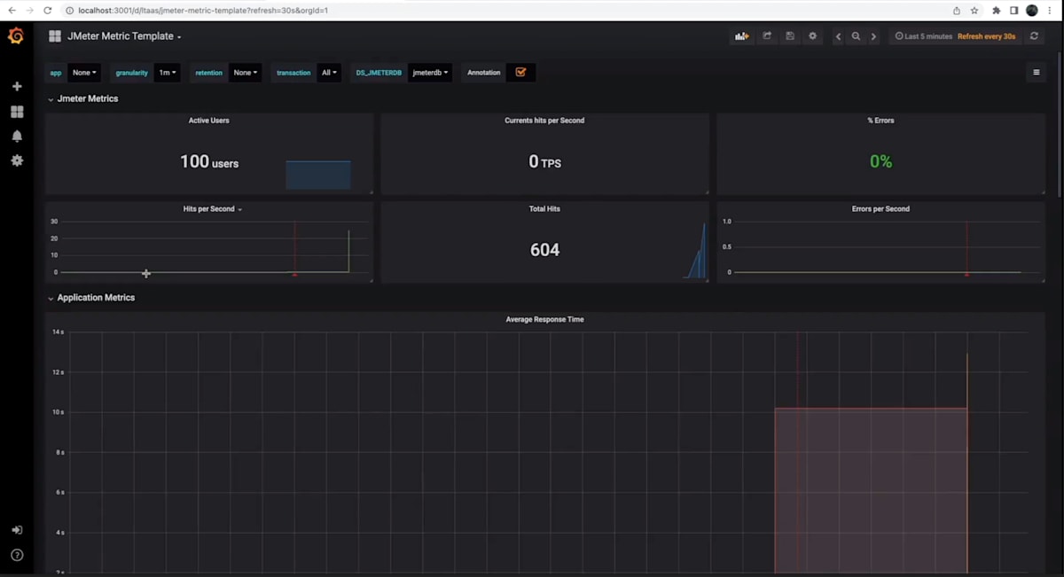
Task: Toggle the Annotation checkbox
Action: 520,73
